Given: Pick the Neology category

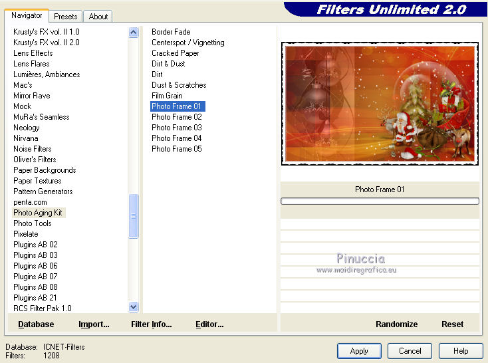Looking at the screenshot, I should [x=27, y=128].
